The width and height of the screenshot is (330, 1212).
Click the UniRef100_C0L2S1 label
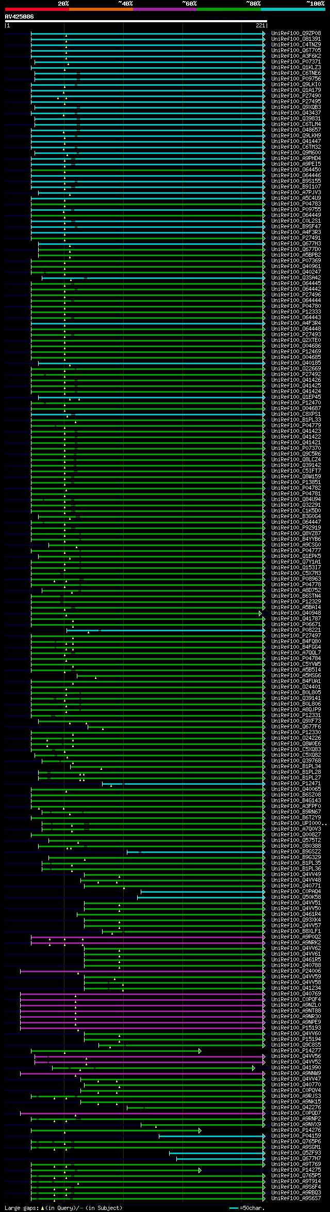[x=296, y=221]
